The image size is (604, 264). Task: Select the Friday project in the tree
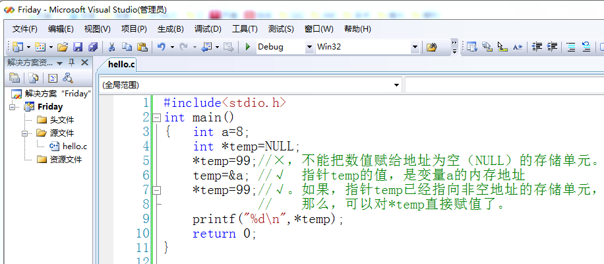(50, 107)
